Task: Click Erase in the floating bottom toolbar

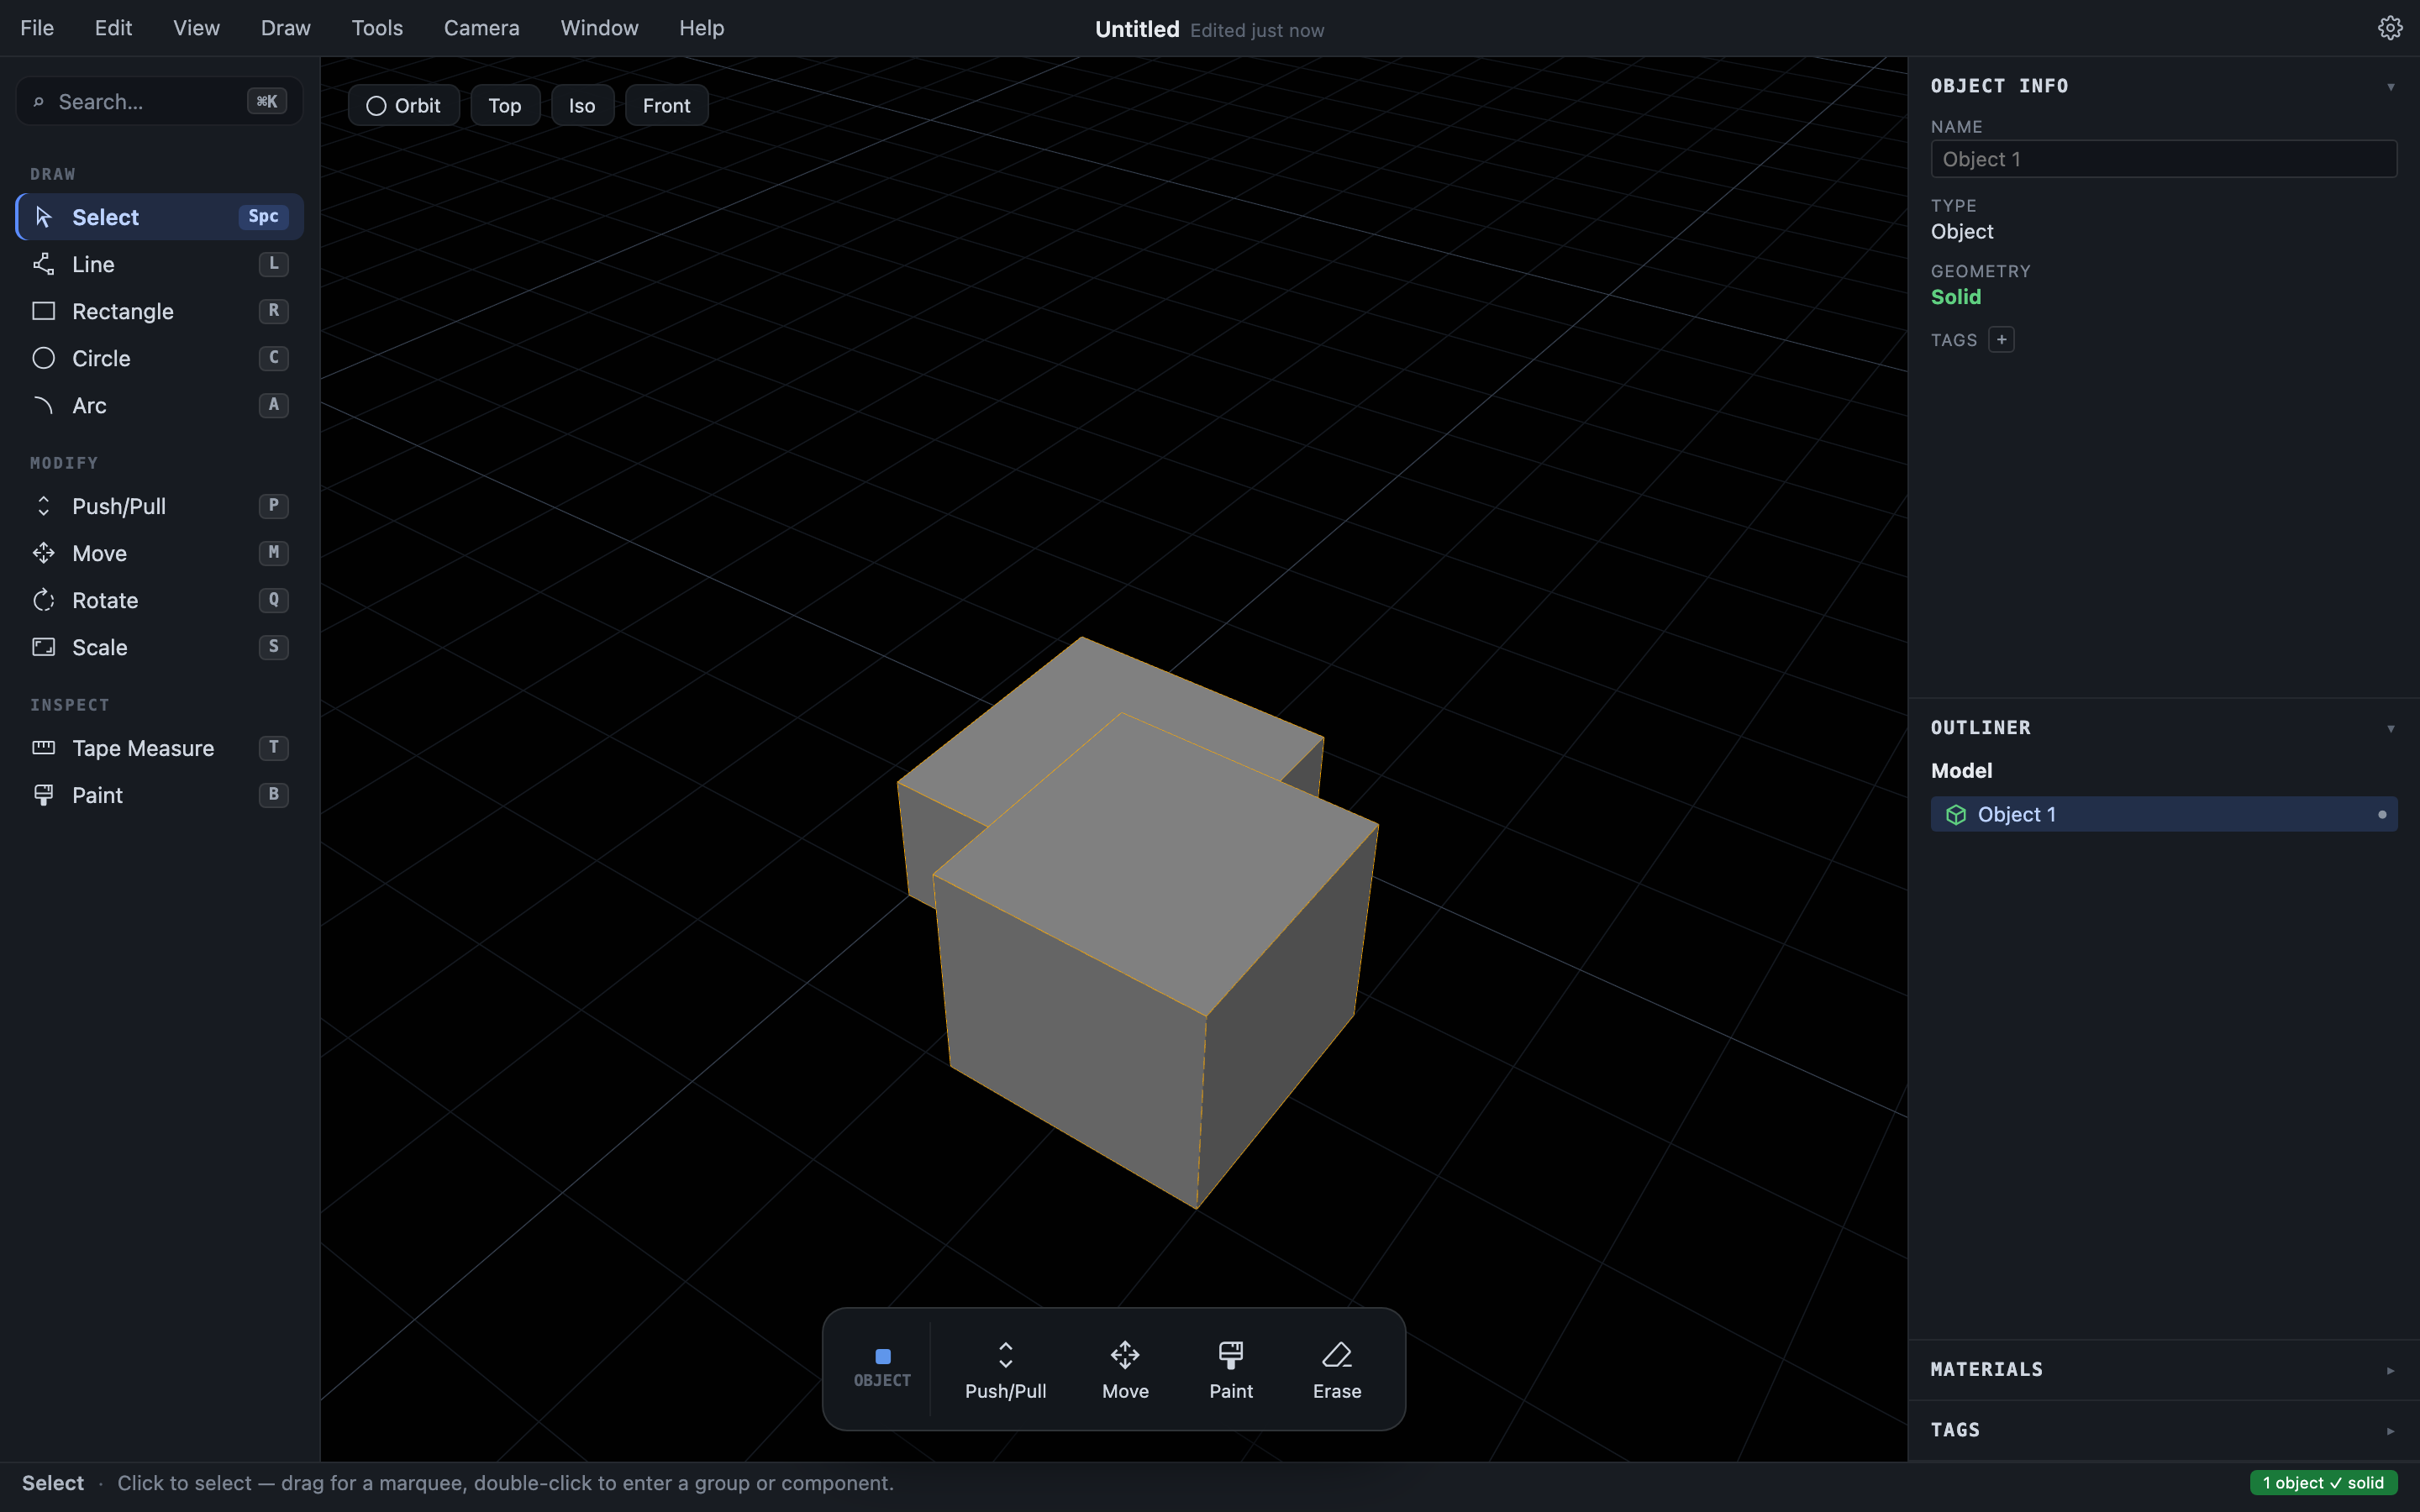Action: click(1337, 1369)
